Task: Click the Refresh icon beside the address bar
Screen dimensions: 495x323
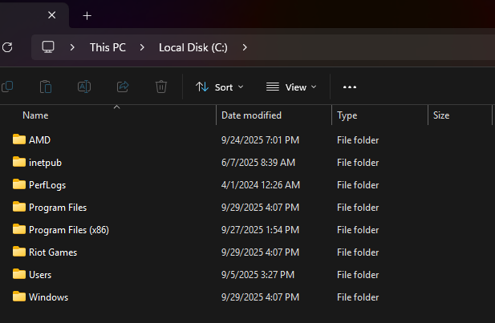Action: coord(8,47)
